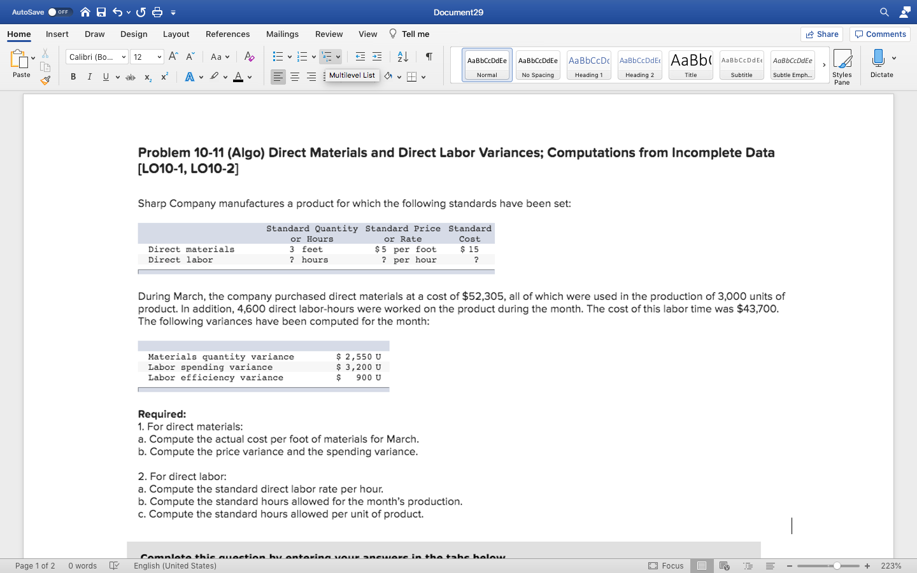Click the Tell me search box
This screenshot has width=917, height=573.
[409, 34]
